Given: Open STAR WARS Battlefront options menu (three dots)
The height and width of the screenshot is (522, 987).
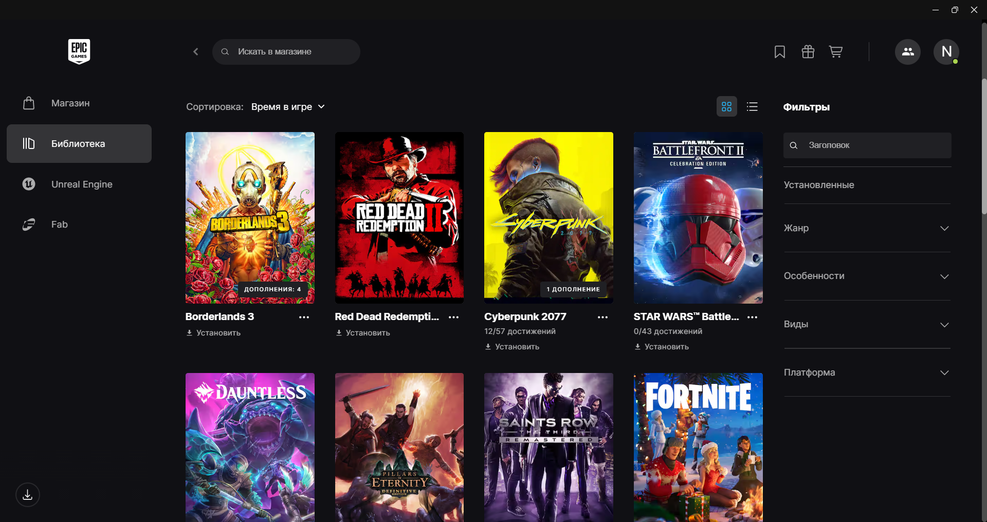Looking at the screenshot, I should coord(753,317).
